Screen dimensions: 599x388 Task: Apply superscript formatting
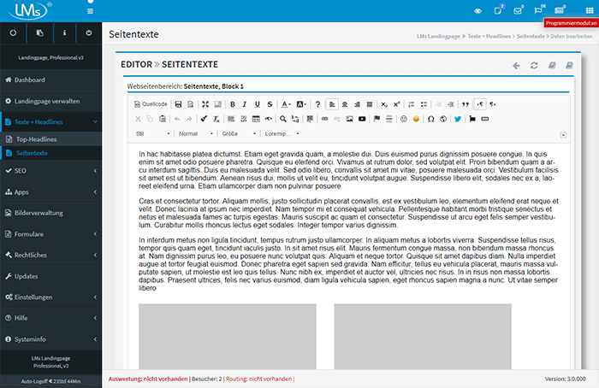pyautogui.click(x=396, y=104)
